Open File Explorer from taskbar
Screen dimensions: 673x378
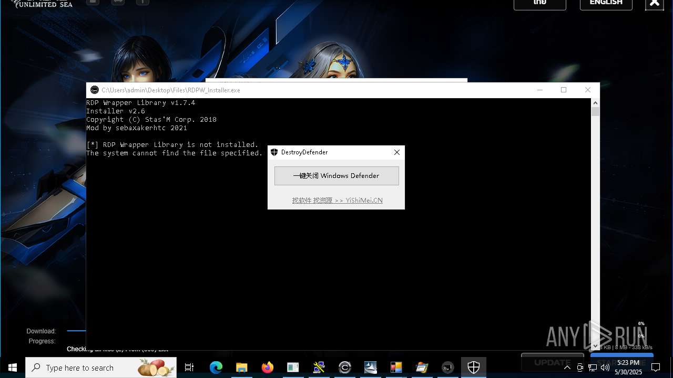(x=242, y=367)
